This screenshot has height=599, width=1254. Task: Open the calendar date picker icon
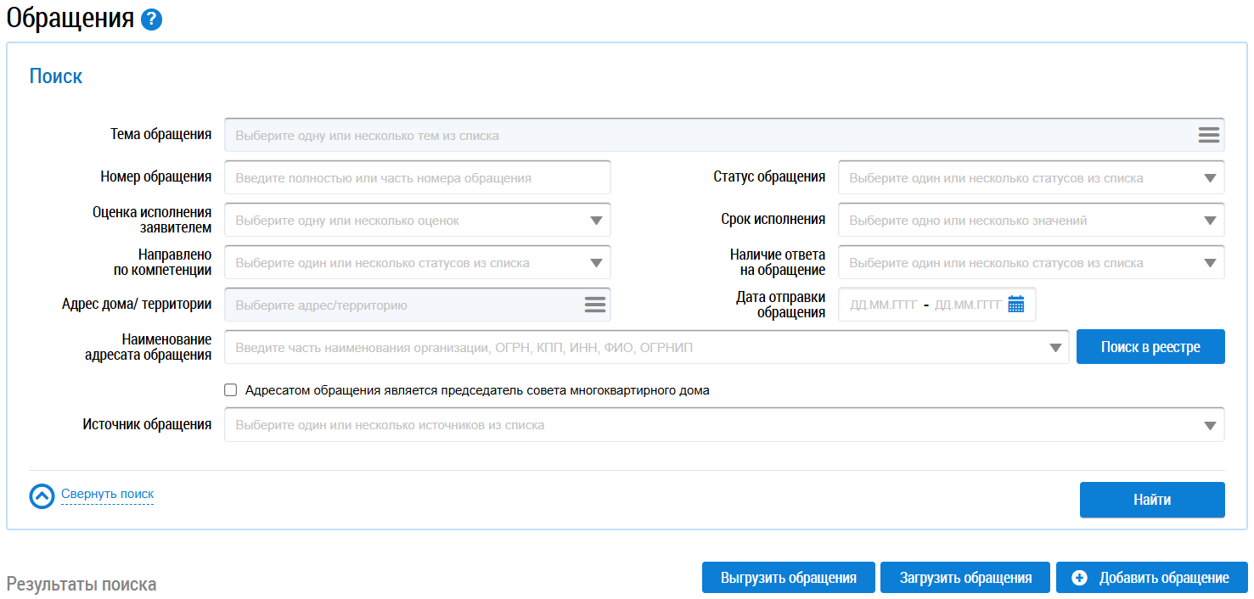pos(1016,305)
